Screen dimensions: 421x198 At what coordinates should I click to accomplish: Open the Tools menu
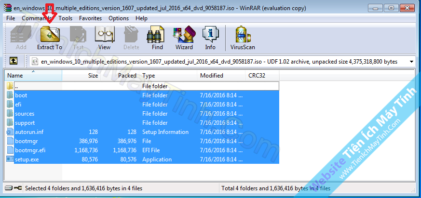click(66, 18)
